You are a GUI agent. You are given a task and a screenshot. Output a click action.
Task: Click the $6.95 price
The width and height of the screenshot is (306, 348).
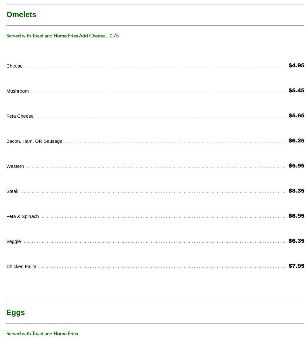(x=296, y=216)
